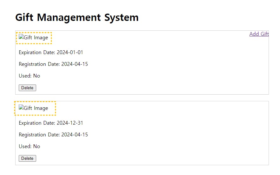Open the Add Gift link

259,34
